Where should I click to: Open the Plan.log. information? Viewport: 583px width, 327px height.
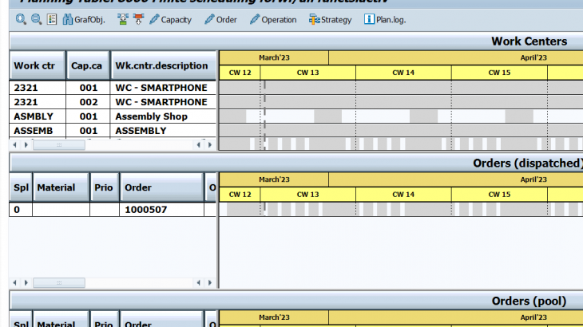point(385,19)
